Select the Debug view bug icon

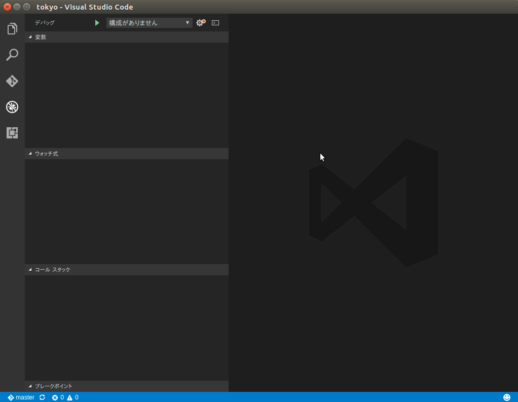[12, 106]
